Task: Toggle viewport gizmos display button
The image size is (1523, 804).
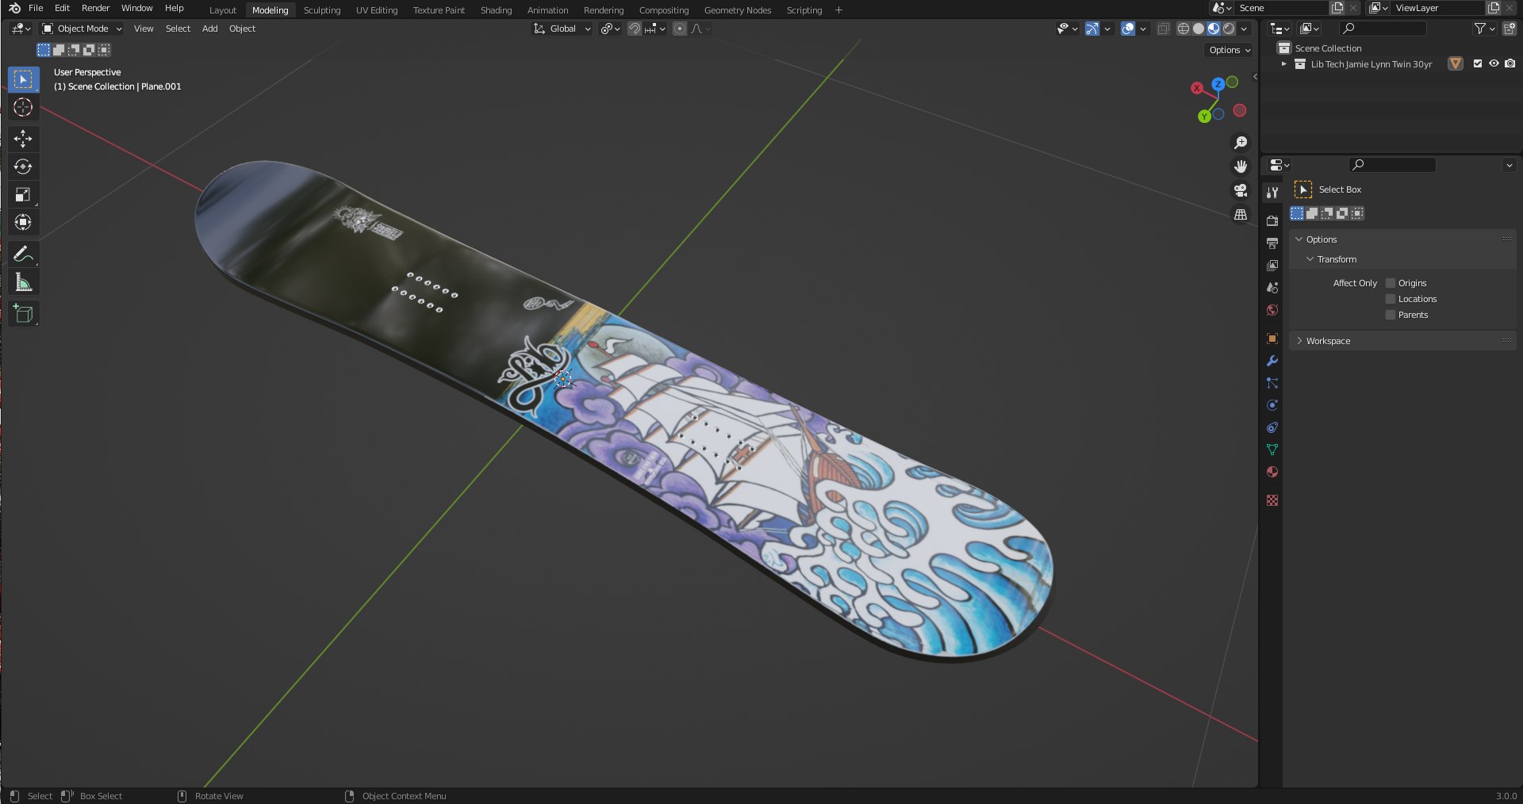Action: click(1092, 29)
